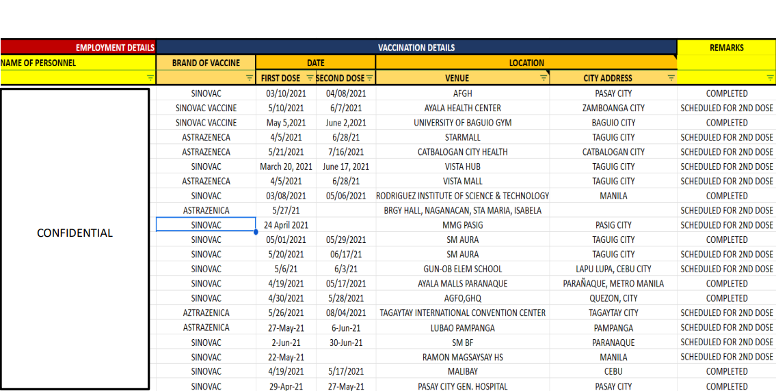Select the PARAÑAQUE, METRO MANILA cell
This screenshot has width=776, height=391.
coord(613,284)
